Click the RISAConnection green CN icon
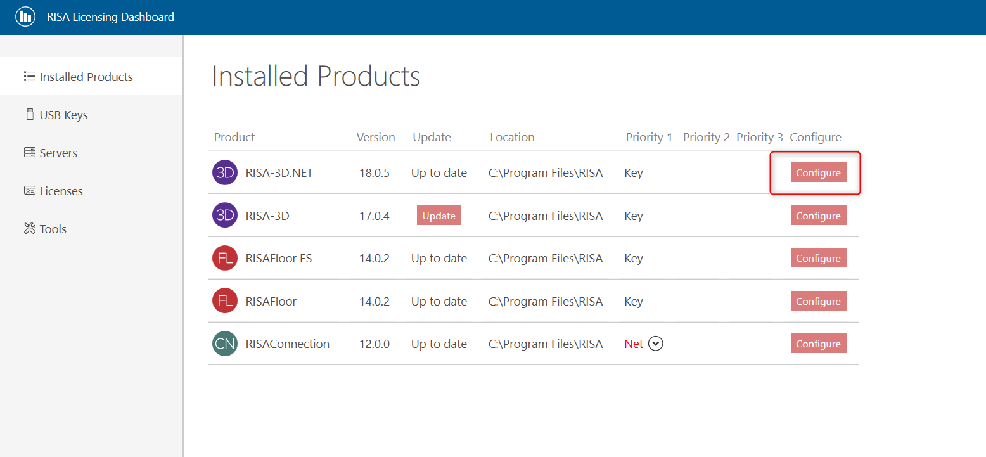 pyautogui.click(x=225, y=344)
